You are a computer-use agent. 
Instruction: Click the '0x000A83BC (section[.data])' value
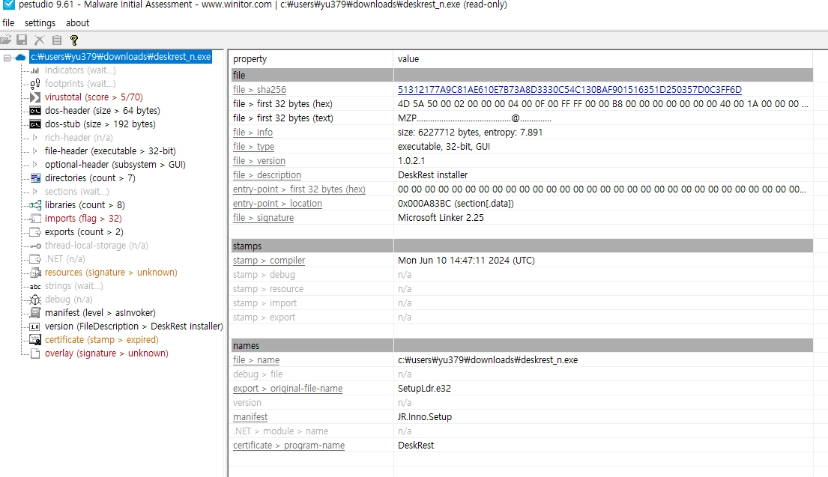[456, 204]
